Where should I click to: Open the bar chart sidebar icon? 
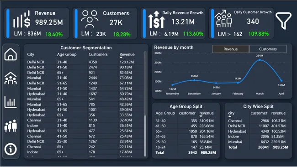(11, 102)
